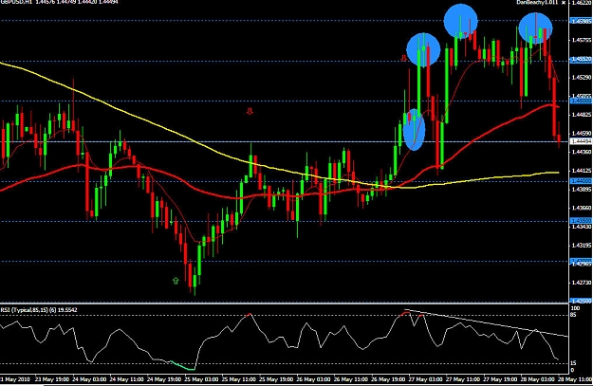593x386 pixels.
Task: Click the 24 May 19:00 time axis label
Action: pos(164,379)
